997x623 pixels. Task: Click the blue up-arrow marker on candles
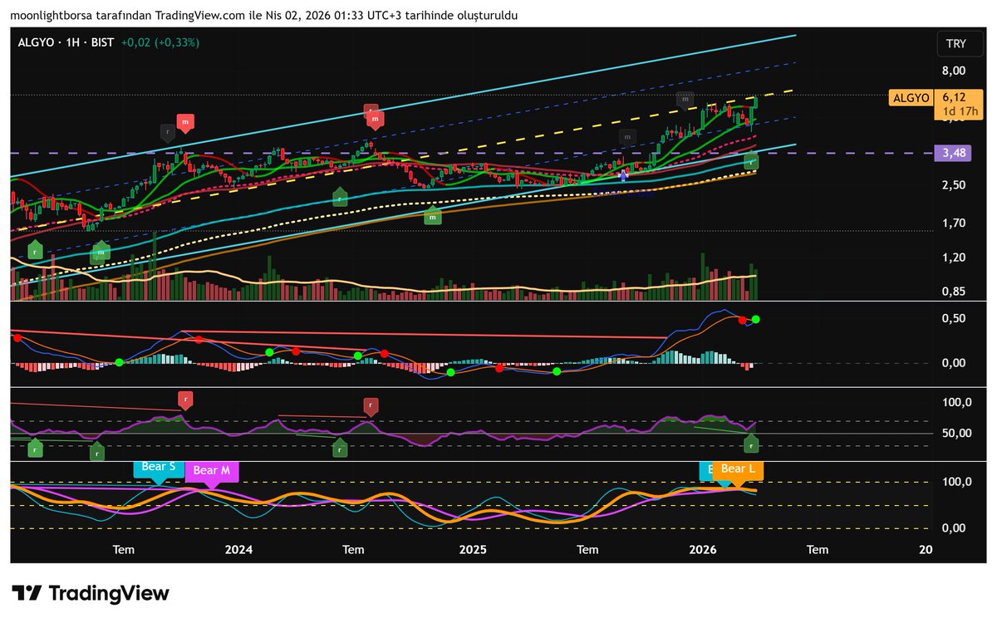[624, 175]
